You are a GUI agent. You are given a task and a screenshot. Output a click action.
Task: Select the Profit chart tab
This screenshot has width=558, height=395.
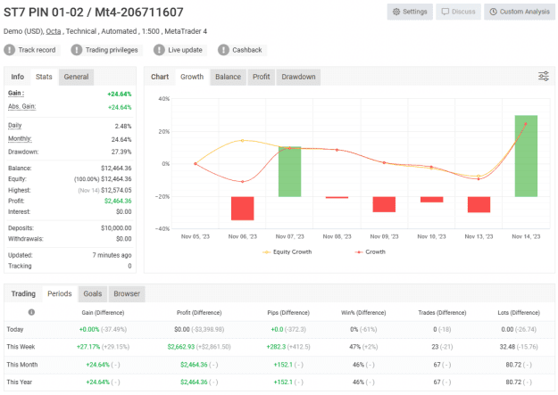[x=262, y=77]
